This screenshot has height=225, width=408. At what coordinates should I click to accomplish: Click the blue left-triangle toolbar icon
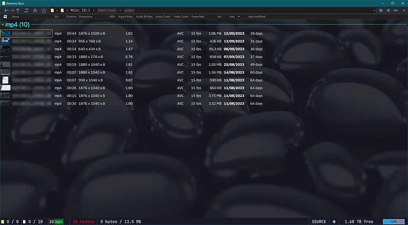point(388,11)
